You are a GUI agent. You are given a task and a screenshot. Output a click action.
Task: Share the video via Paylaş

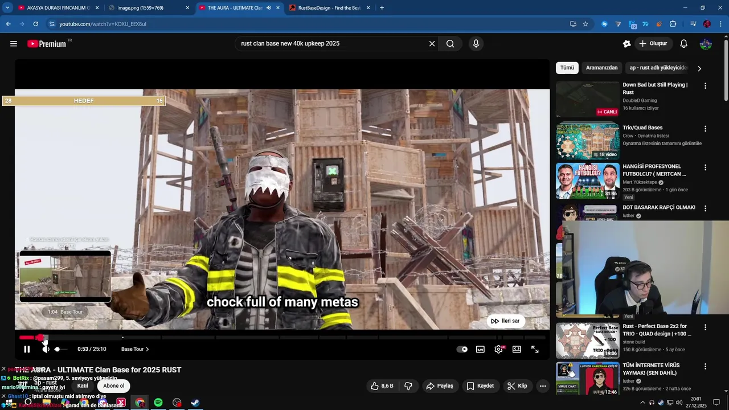tap(440, 386)
